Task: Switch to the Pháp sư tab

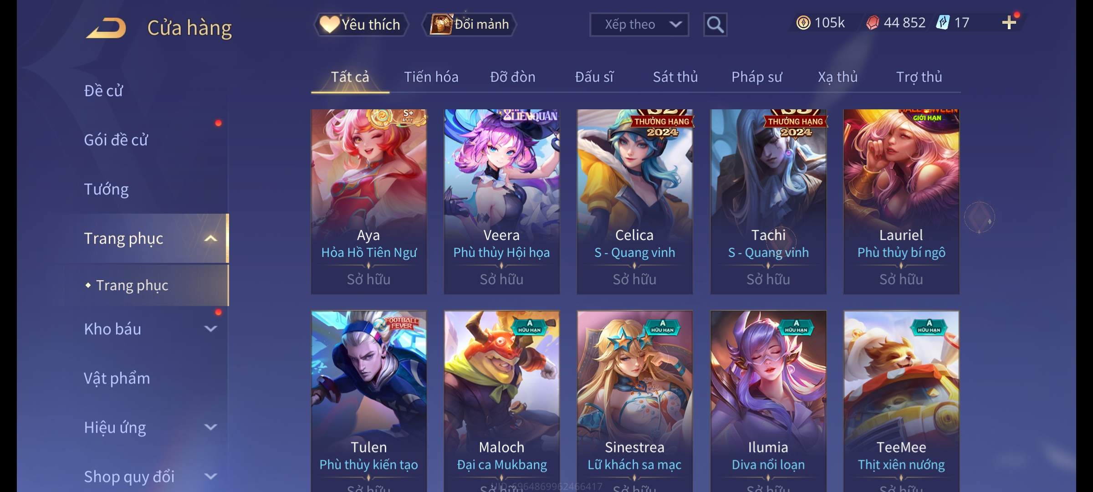Action: [756, 77]
